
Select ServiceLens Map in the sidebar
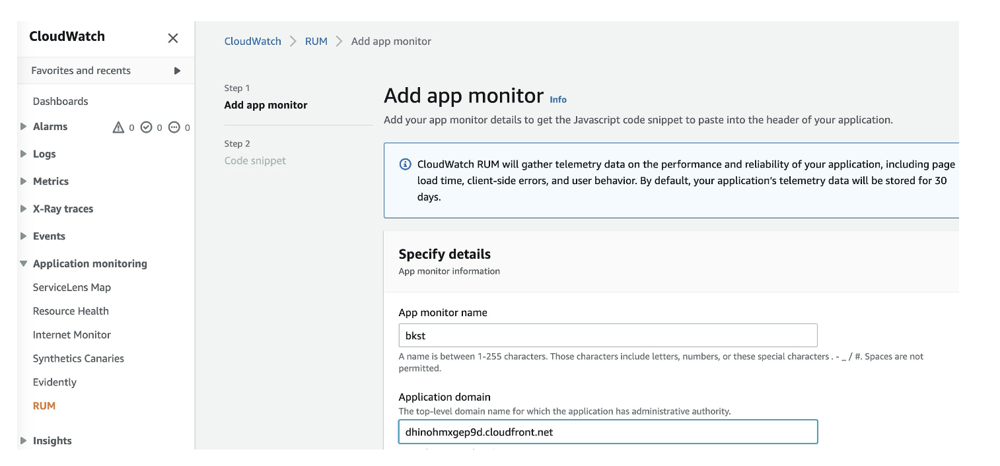tap(73, 287)
